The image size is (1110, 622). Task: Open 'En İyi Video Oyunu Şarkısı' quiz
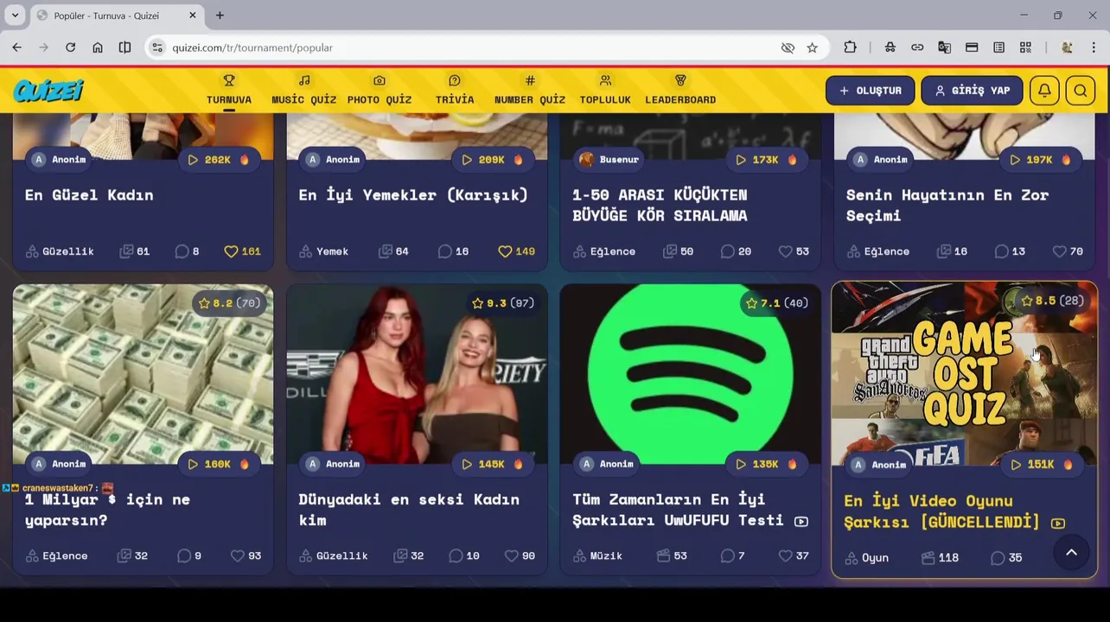(x=941, y=511)
